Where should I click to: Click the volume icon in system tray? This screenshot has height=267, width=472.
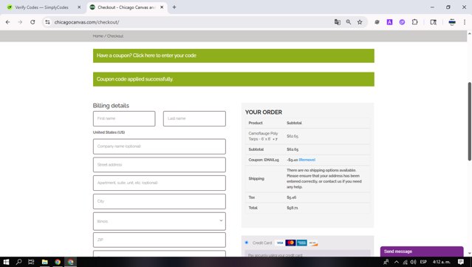click(x=414, y=262)
